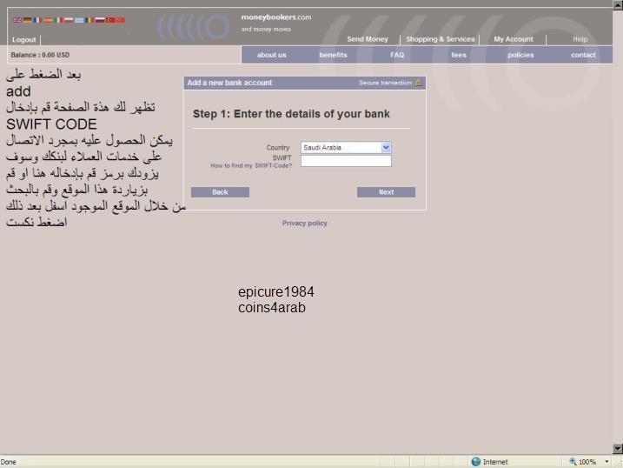Open the How to find my SWIFT-Code link
The width and height of the screenshot is (623, 468).
click(x=251, y=166)
